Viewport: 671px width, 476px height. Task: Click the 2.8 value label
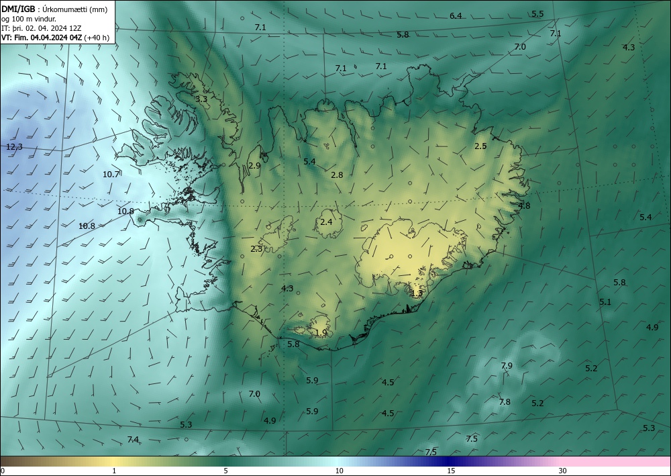337,175
